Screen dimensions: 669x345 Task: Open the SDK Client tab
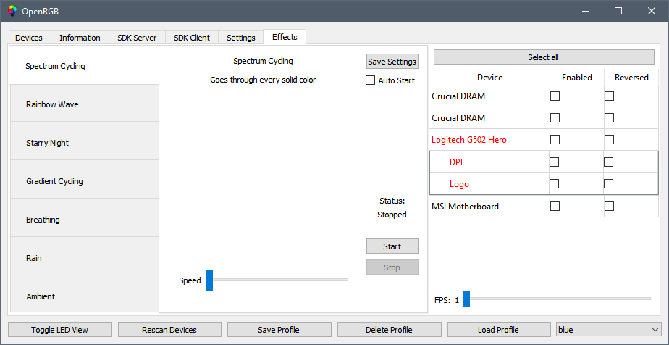click(192, 38)
